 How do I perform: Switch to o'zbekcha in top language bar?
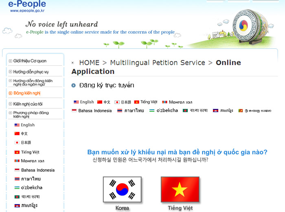pos(167,110)
